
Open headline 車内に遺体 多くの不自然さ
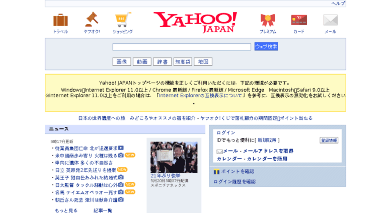point(84,163)
